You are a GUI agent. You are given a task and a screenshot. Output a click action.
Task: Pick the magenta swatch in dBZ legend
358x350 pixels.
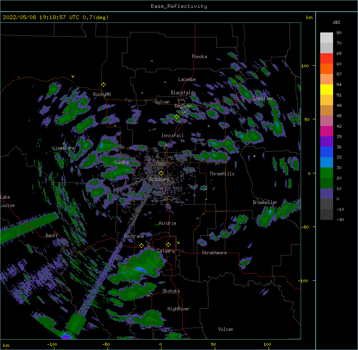tap(326, 131)
